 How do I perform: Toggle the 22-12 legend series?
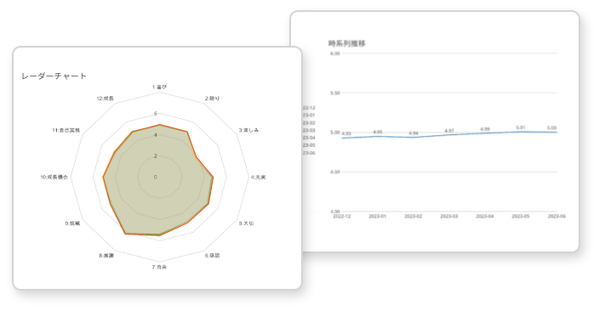click(309, 108)
